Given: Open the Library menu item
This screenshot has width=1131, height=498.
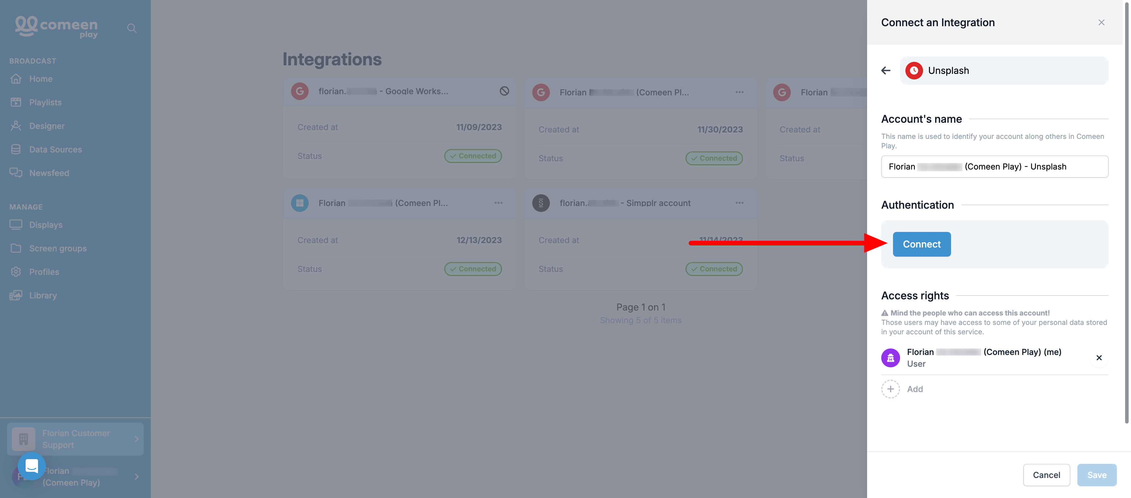Looking at the screenshot, I should 43,296.
